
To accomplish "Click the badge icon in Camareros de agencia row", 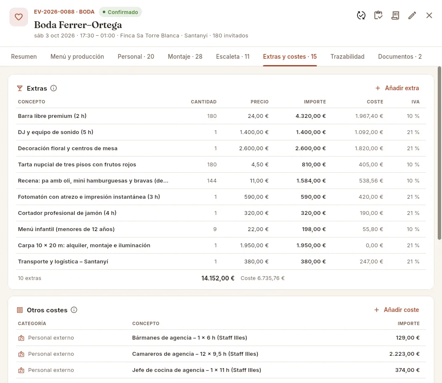I will tap(21, 354).
